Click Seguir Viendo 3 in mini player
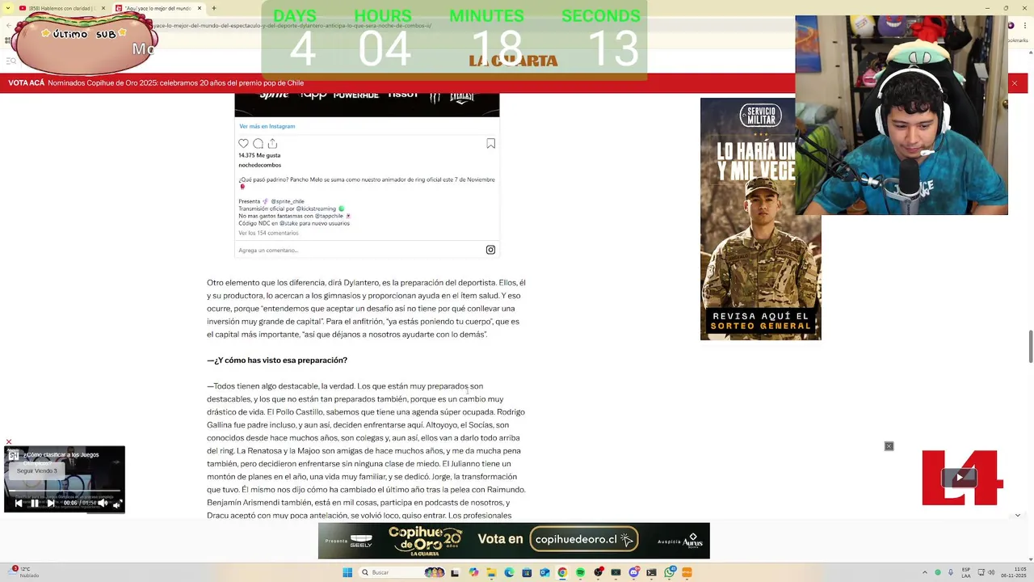This screenshot has width=1034, height=582. [x=37, y=470]
